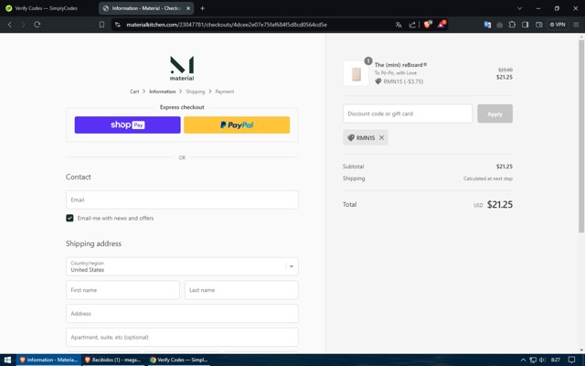Check out with the PayPal button
Viewport: 585px width, 366px height.
(237, 124)
